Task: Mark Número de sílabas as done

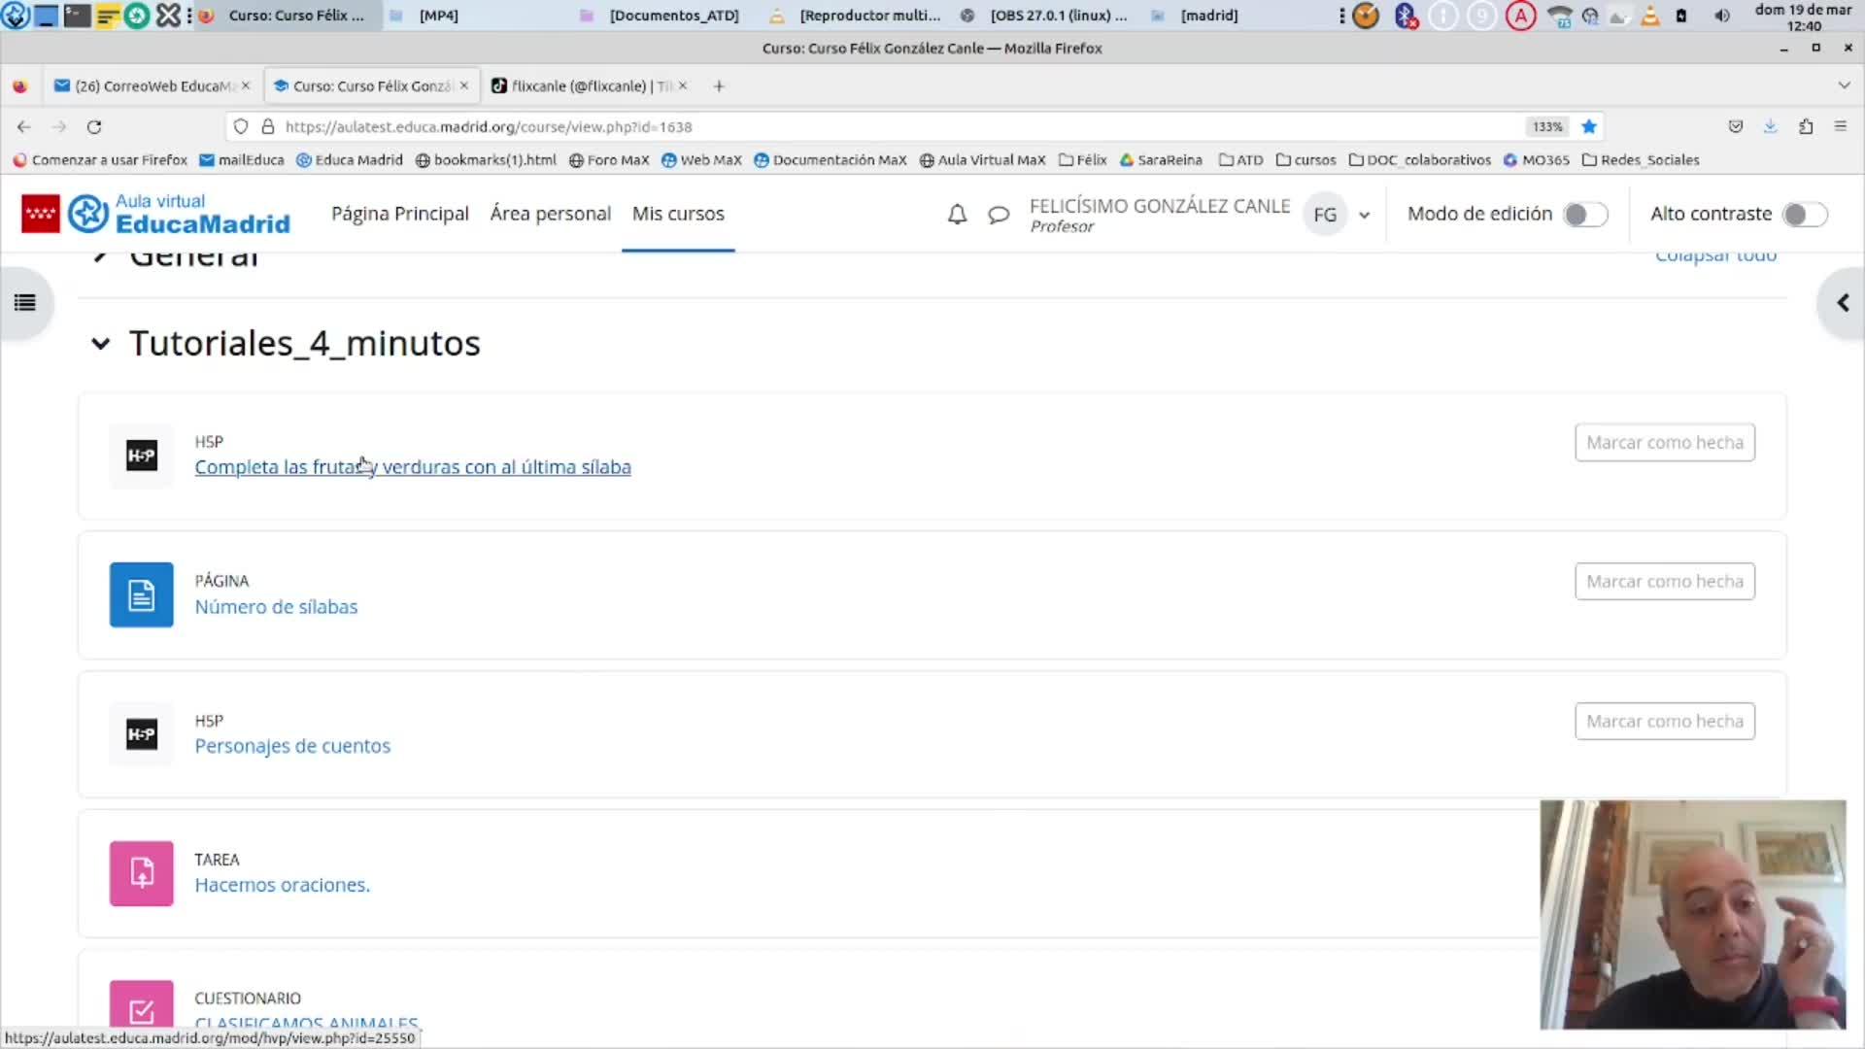Action: pos(1664,582)
